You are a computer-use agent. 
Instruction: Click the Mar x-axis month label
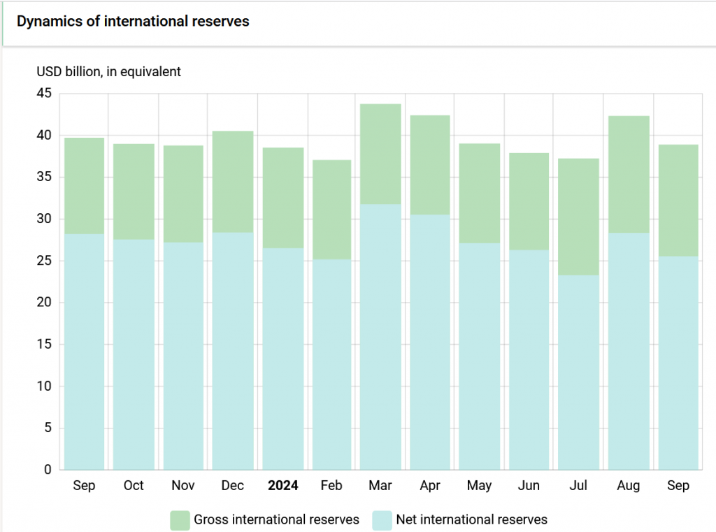click(380, 486)
